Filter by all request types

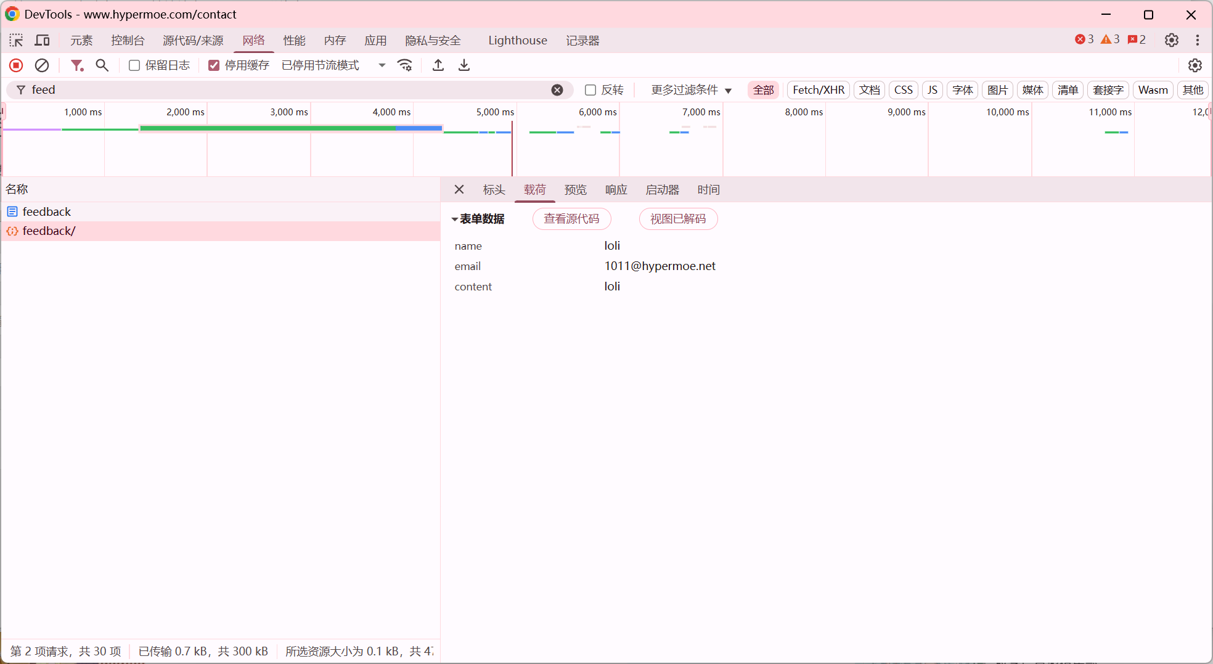click(763, 90)
